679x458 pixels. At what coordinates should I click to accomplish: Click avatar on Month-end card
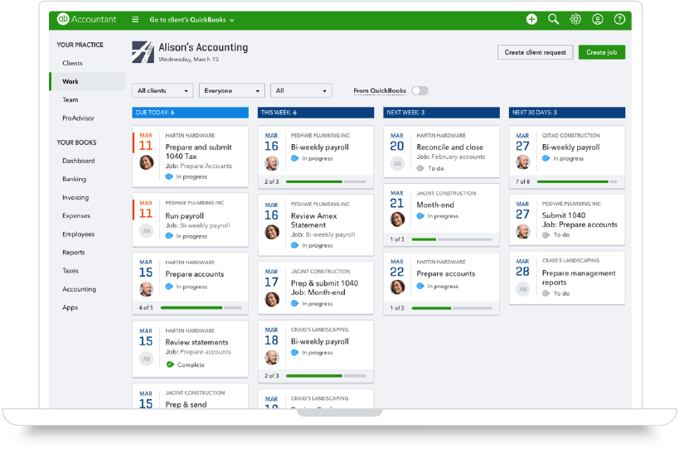click(397, 219)
